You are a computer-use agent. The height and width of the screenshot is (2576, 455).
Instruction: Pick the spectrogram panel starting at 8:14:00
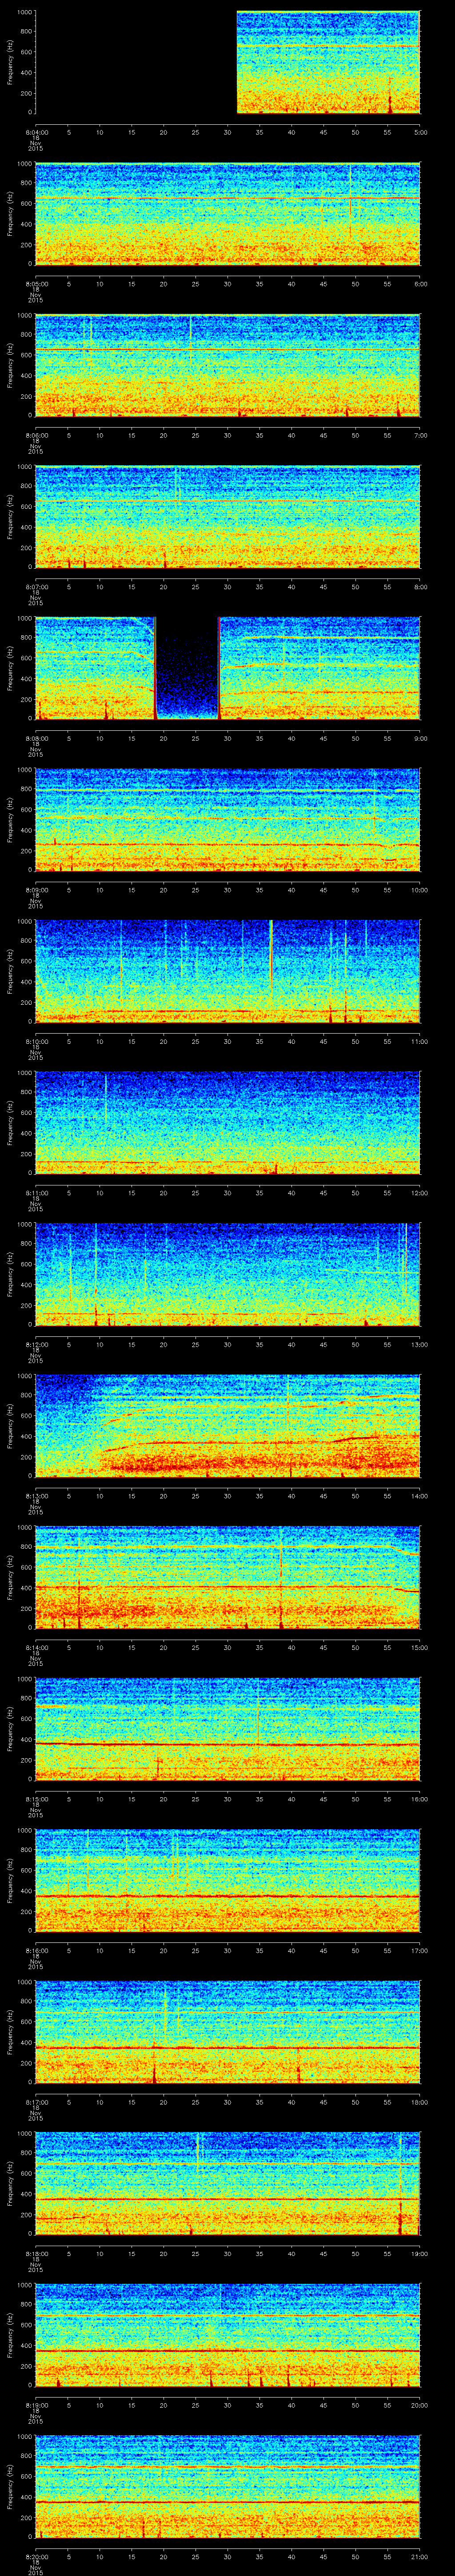click(228, 1577)
